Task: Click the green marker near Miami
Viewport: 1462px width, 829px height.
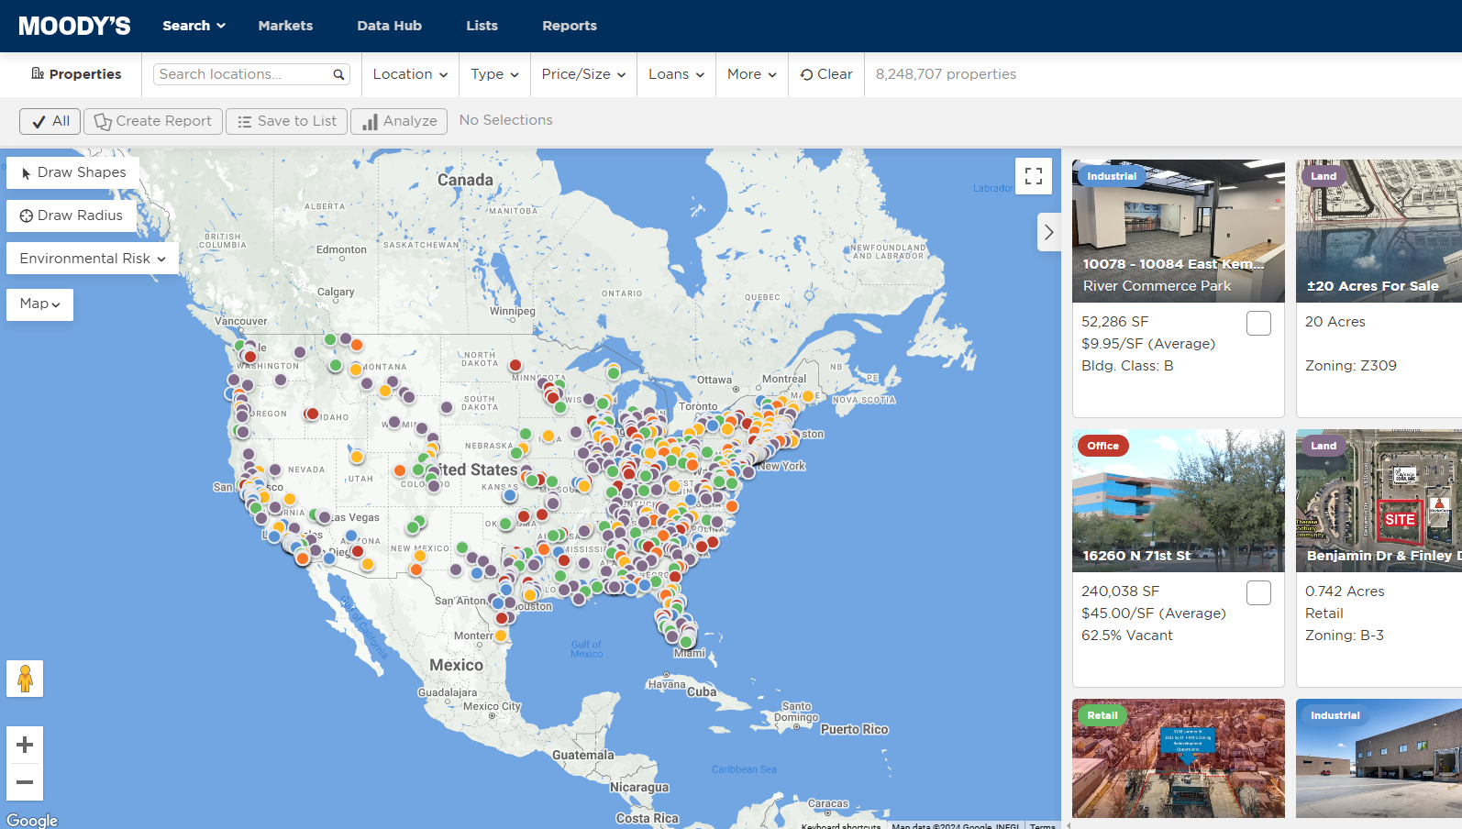Action: point(686,642)
